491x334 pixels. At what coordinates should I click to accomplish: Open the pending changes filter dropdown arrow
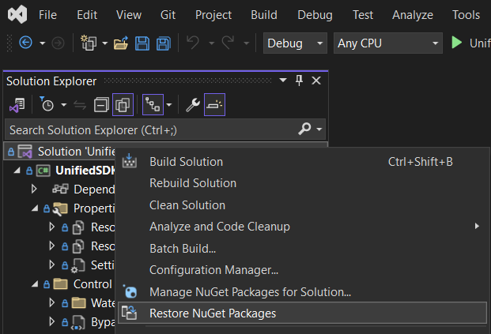[x=64, y=105]
